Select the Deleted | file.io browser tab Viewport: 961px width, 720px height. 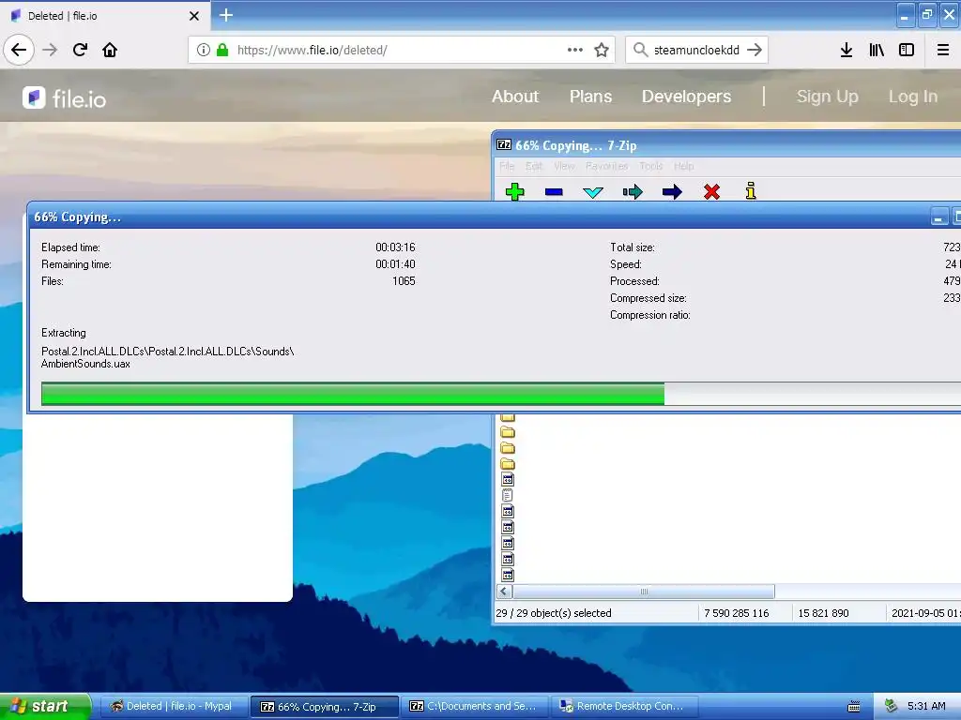pos(104,16)
